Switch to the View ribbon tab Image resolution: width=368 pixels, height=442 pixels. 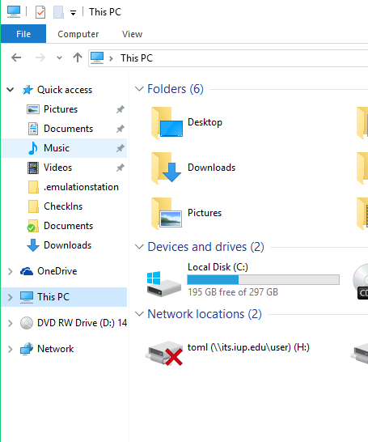point(132,34)
